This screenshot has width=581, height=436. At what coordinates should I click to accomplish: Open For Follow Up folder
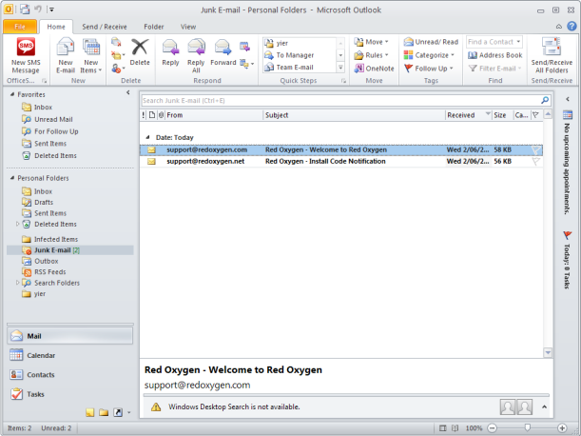(x=56, y=131)
